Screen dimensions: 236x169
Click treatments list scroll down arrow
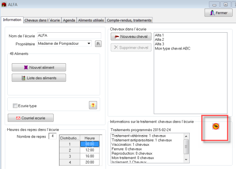pos(186,160)
